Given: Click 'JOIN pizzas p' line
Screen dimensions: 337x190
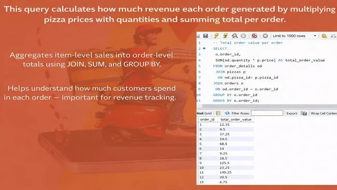Looking at the screenshot, I should tap(230, 72).
